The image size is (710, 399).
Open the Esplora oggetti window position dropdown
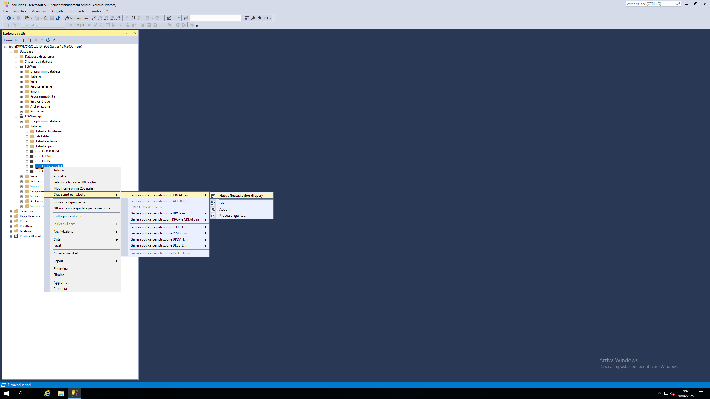126,33
